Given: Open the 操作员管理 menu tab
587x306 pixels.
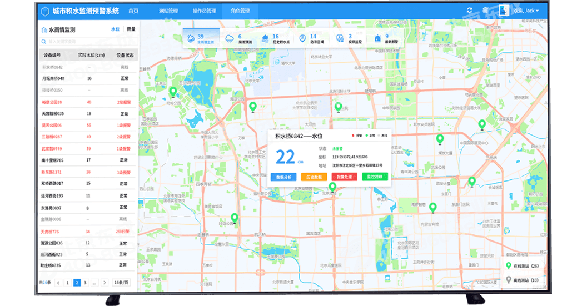Looking at the screenshot, I should coord(204,11).
